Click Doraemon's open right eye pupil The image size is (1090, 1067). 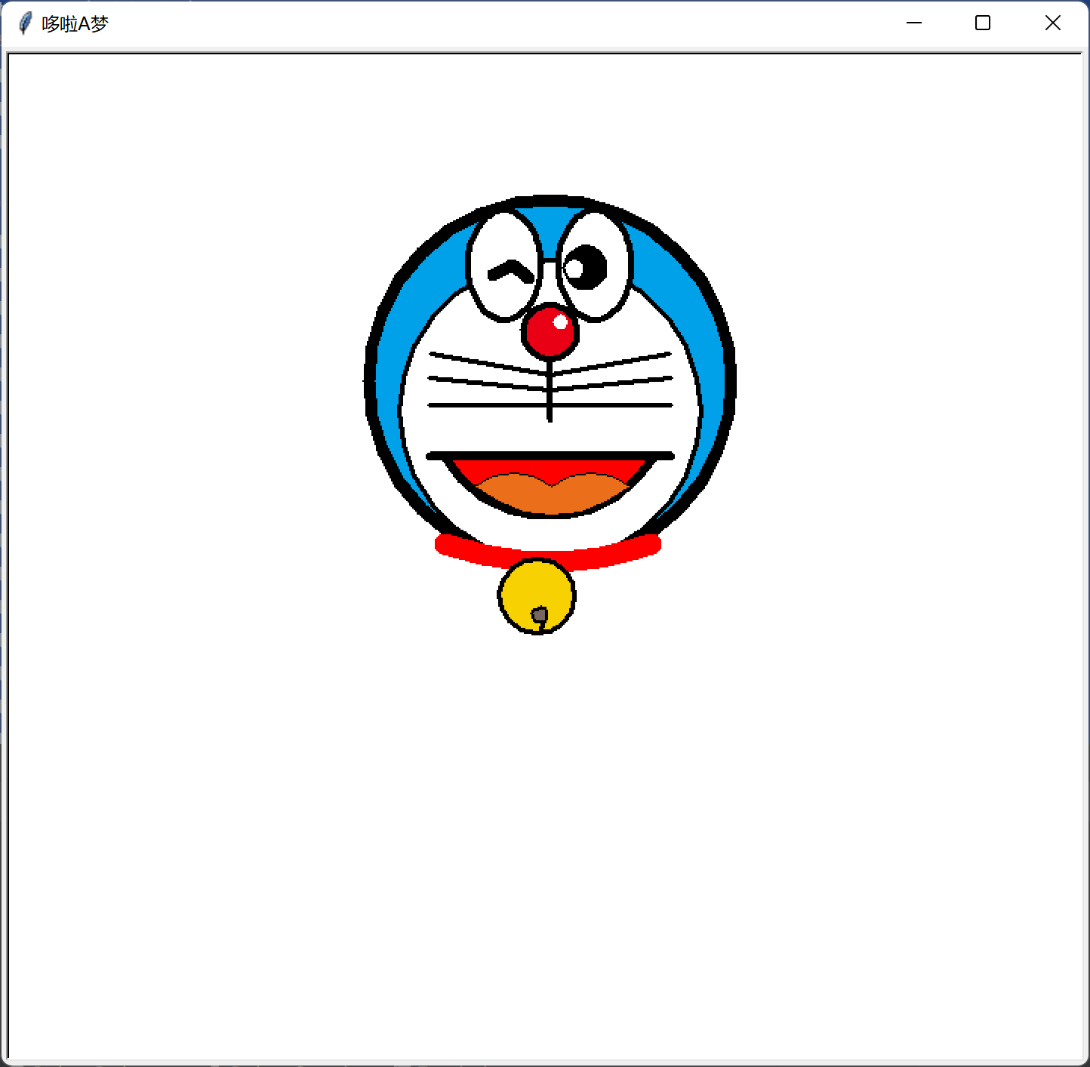tap(585, 266)
